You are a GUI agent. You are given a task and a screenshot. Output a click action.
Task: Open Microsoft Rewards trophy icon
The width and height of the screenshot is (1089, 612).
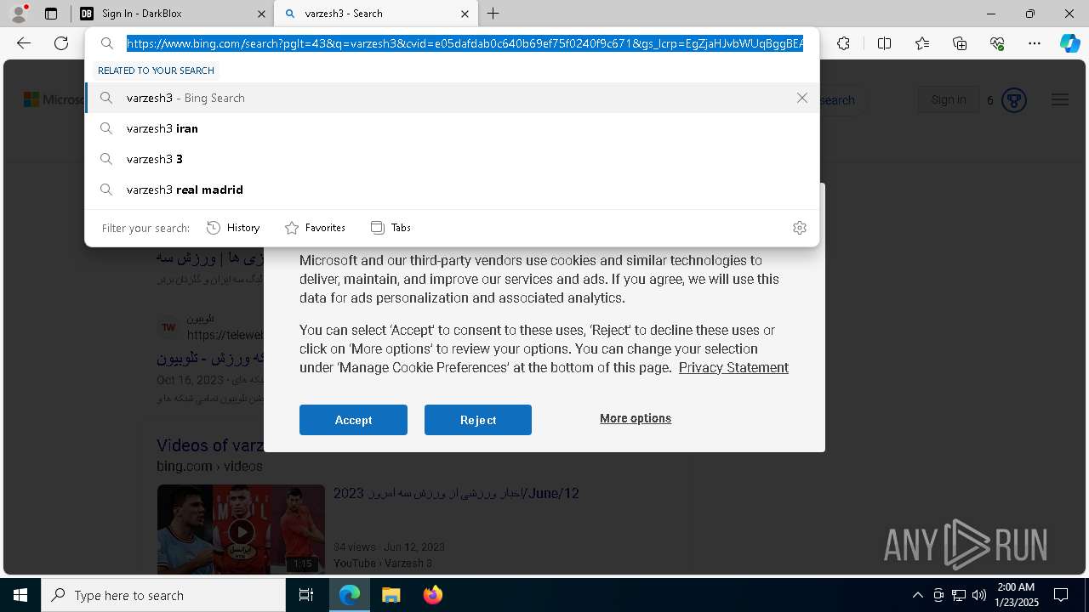coord(1013,100)
